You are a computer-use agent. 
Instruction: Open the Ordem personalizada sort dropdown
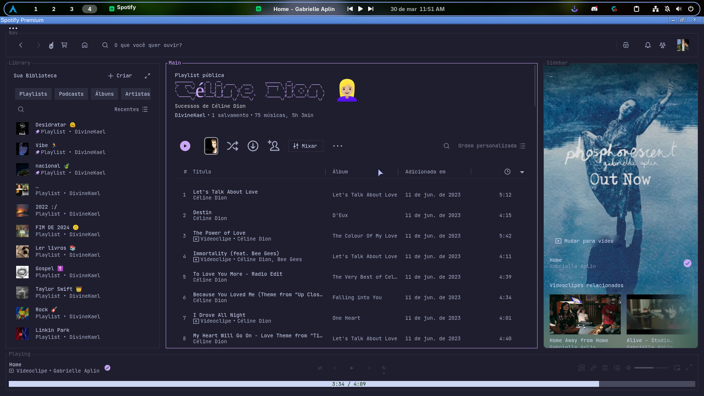click(491, 146)
